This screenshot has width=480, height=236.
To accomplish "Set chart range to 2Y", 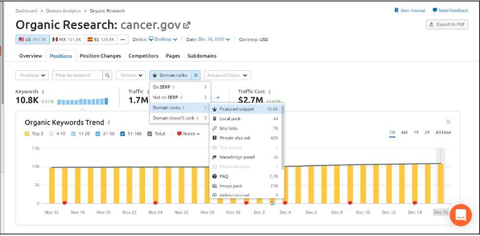I will click(x=427, y=132).
